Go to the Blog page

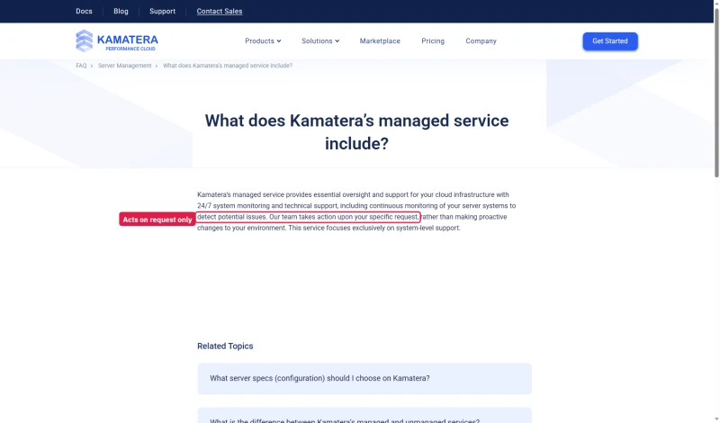pos(121,11)
